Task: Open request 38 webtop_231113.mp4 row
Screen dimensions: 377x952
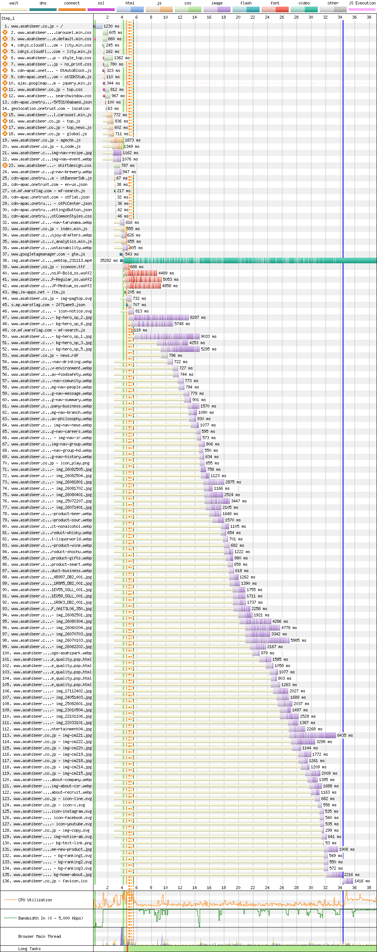Action: (47, 260)
